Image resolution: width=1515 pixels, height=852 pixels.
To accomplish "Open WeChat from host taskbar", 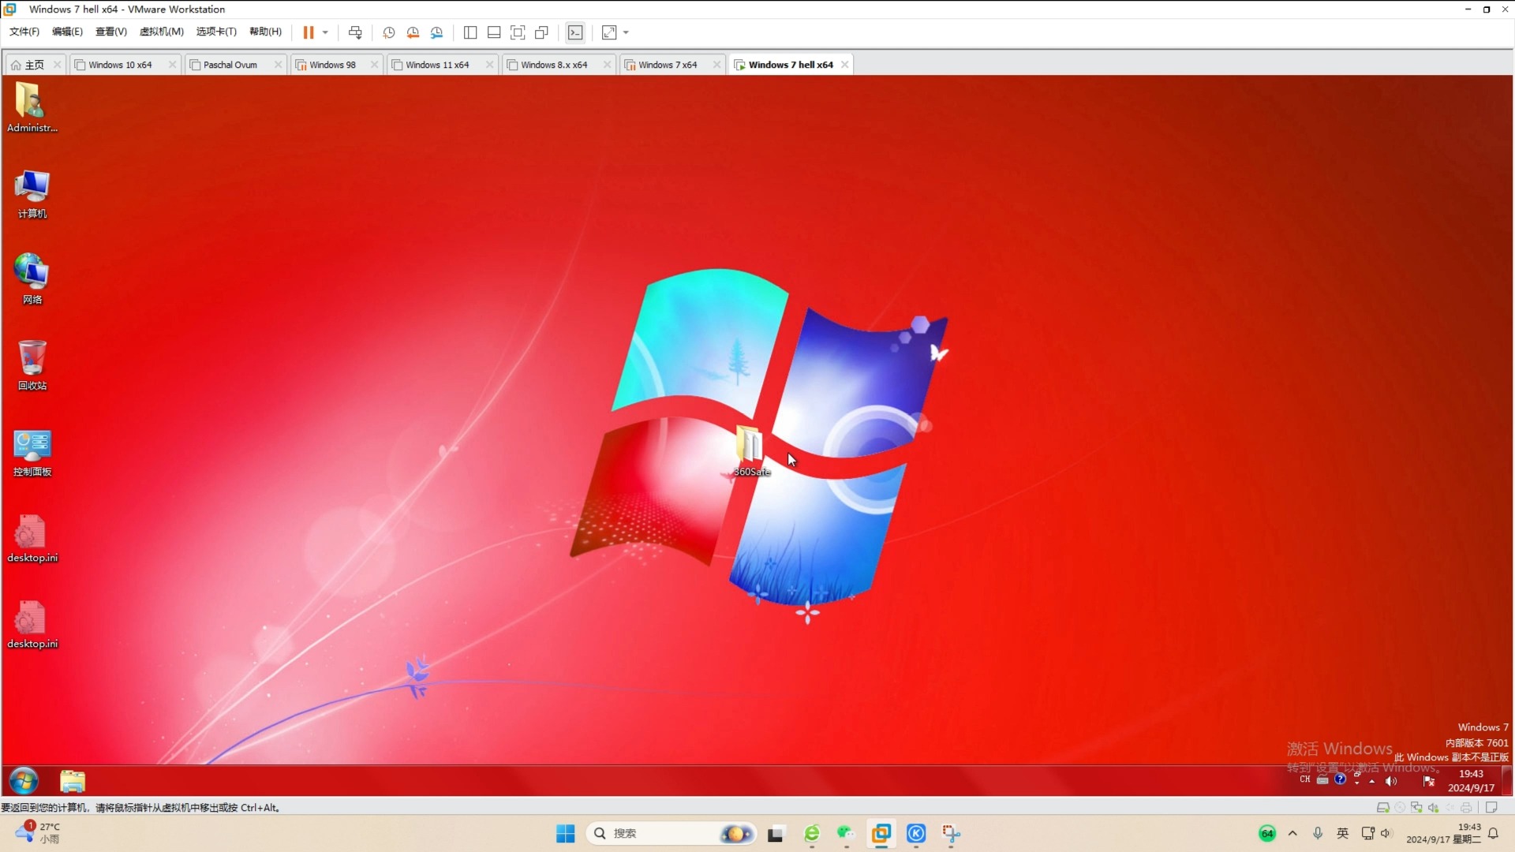I will (846, 834).
